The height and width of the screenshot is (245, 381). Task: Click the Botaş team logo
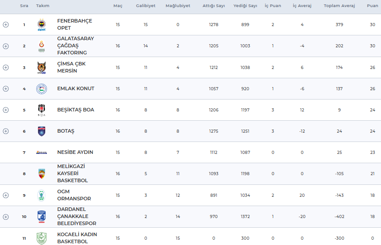[42, 131]
